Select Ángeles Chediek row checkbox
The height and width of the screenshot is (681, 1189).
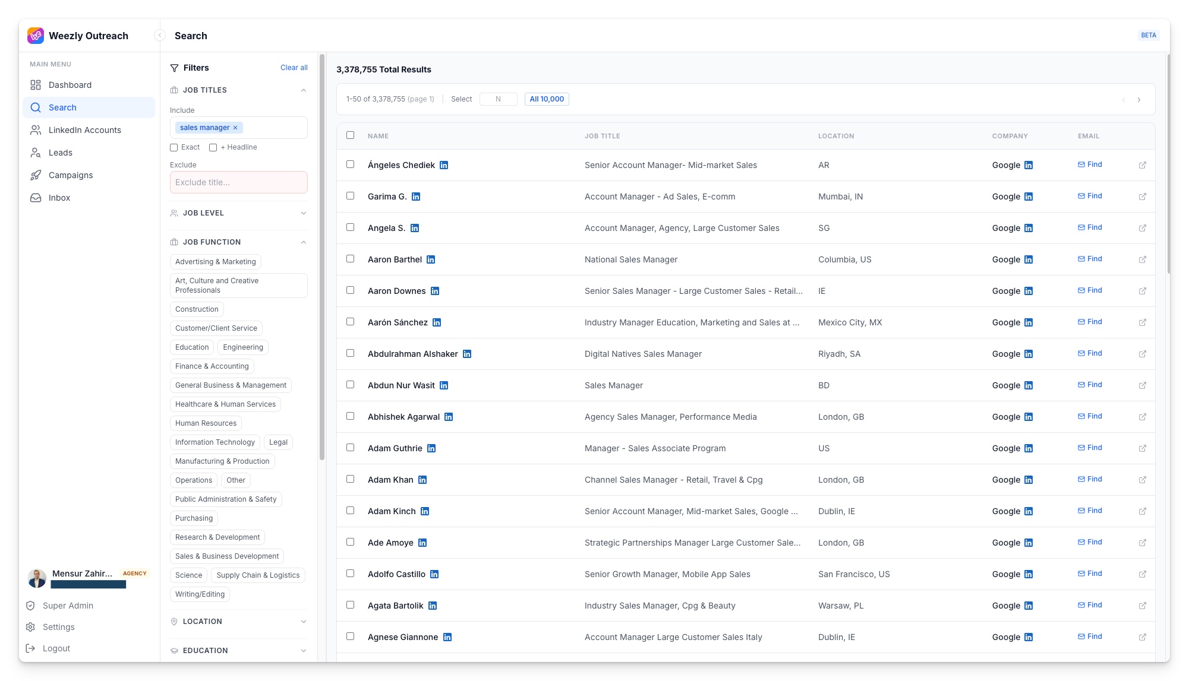point(350,164)
